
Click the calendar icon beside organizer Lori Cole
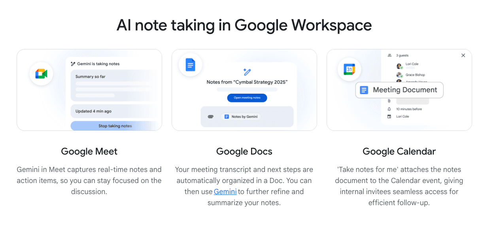click(x=389, y=116)
